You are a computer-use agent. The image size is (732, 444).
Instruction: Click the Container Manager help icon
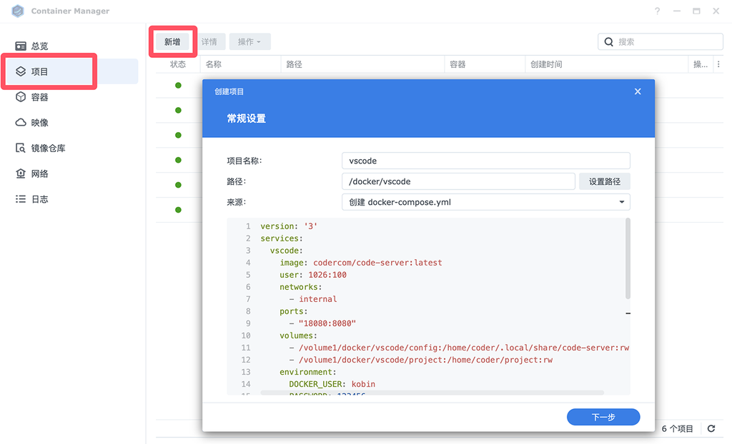coord(657,11)
